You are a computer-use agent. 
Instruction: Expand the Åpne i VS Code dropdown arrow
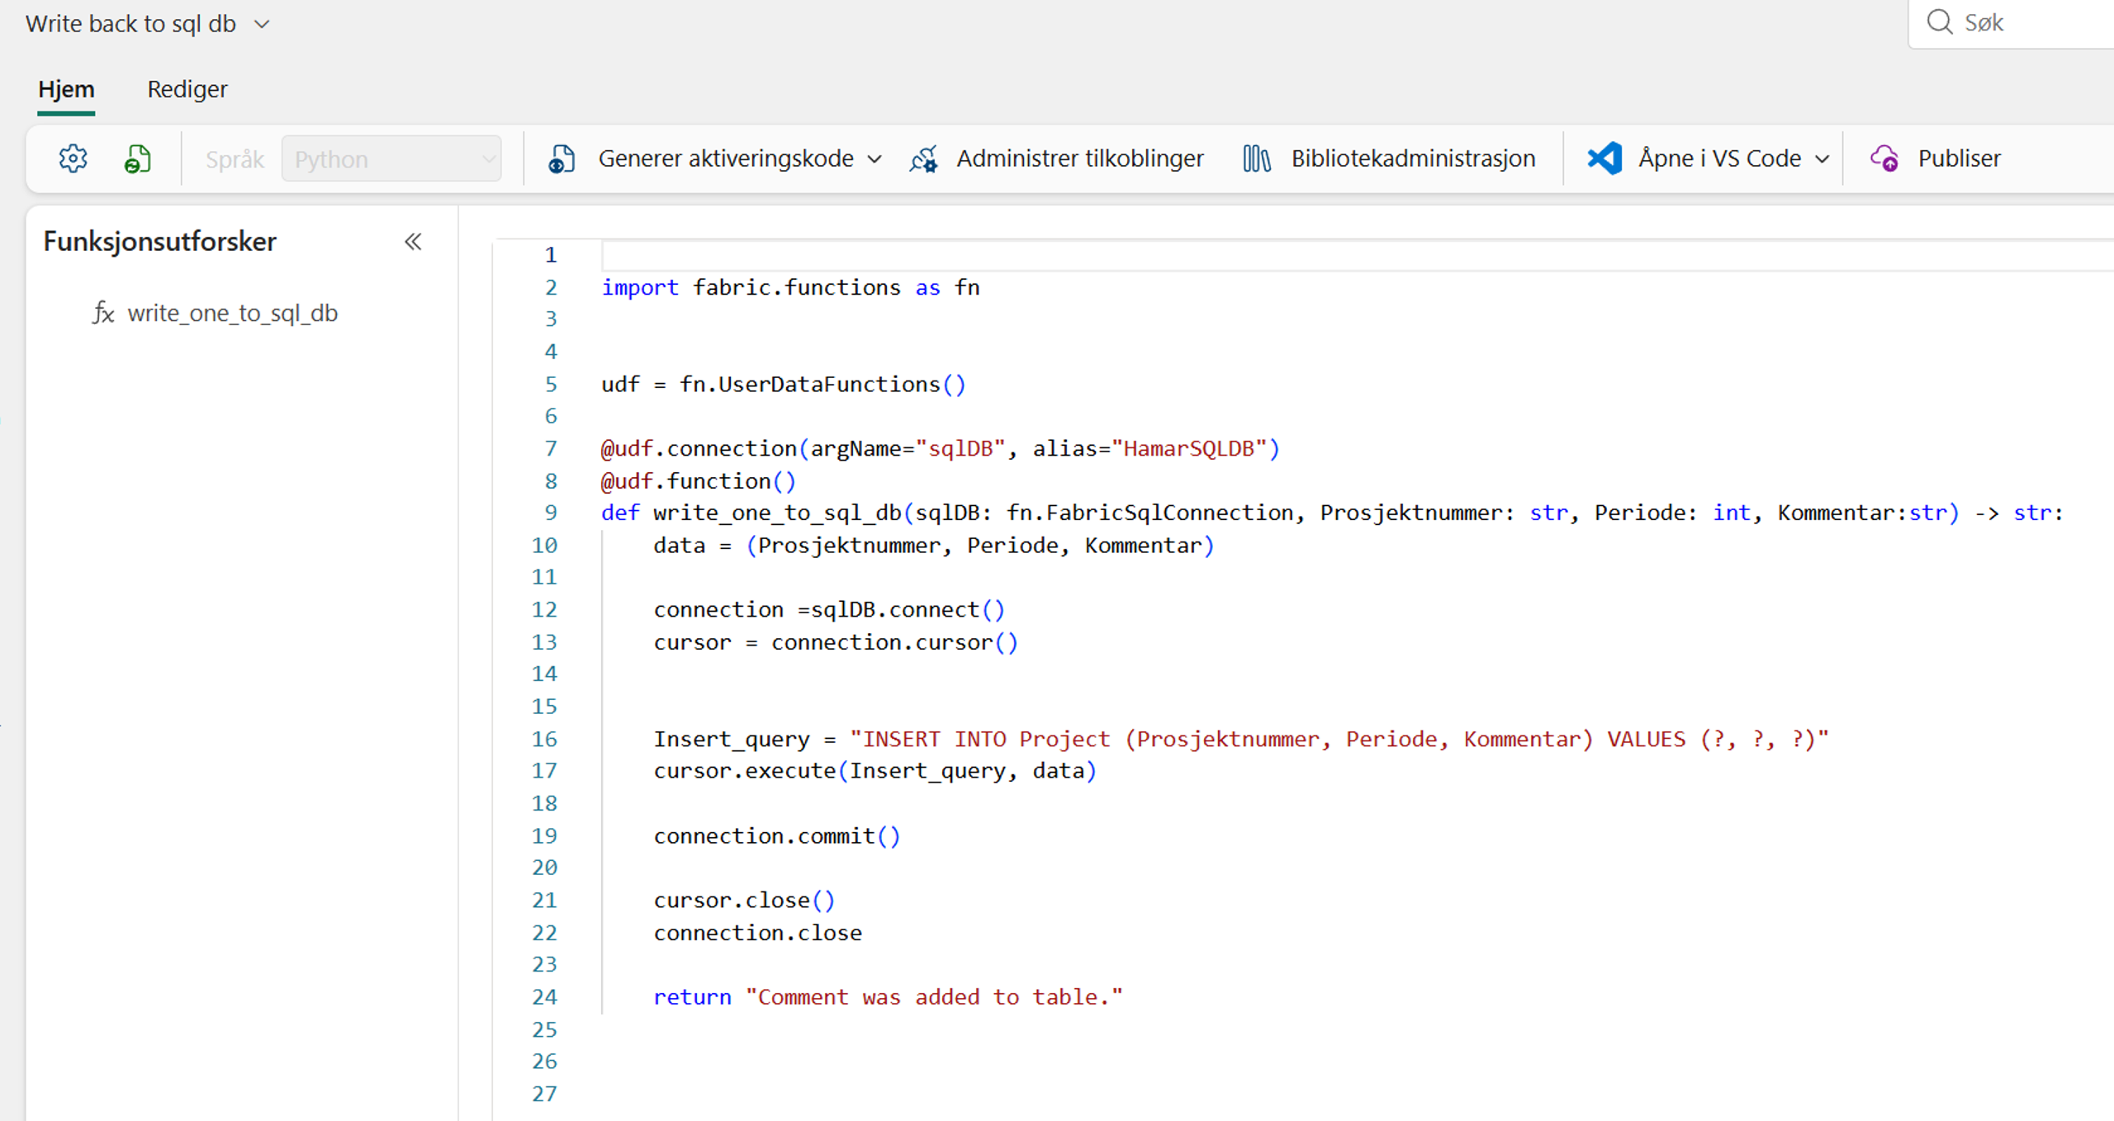(x=1822, y=158)
